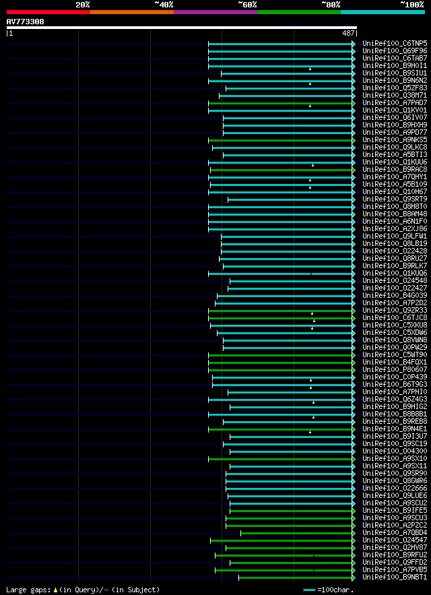Click the yellow query gap marker in the C6TJC8 row
431x595 pixels.
click(314, 321)
